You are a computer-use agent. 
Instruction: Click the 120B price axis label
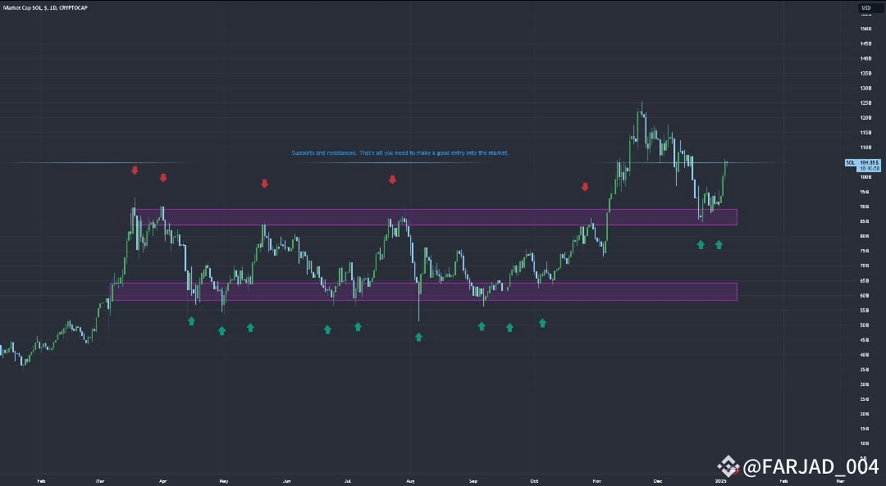(865, 118)
